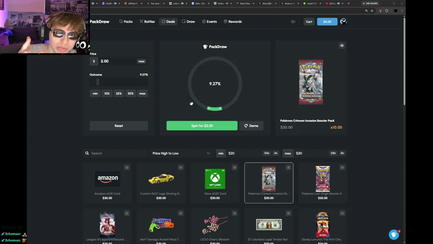Preview Custom MOC Lego item with eye icon
The width and height of the screenshot is (433, 244).
pos(181,167)
